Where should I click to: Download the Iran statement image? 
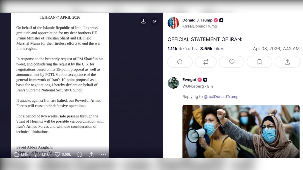click(x=143, y=21)
